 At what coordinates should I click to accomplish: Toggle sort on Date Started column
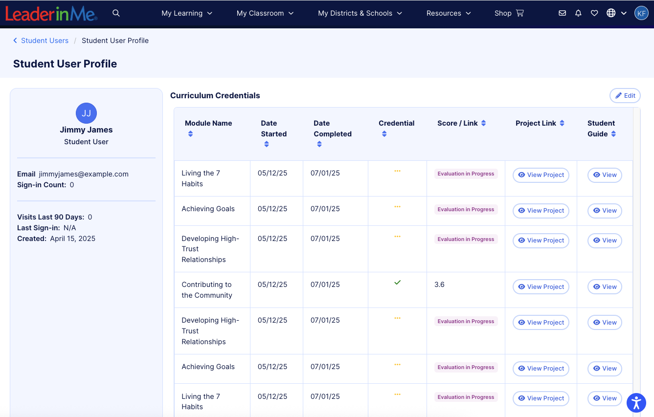point(266,144)
